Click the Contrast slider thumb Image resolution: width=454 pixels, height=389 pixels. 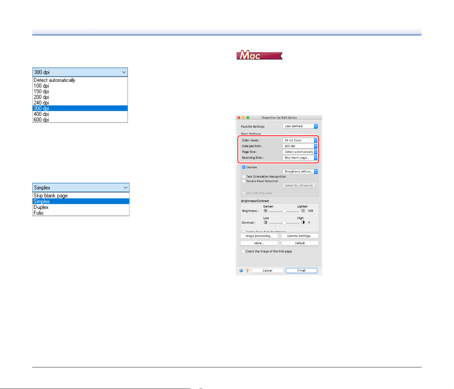[x=284, y=223]
